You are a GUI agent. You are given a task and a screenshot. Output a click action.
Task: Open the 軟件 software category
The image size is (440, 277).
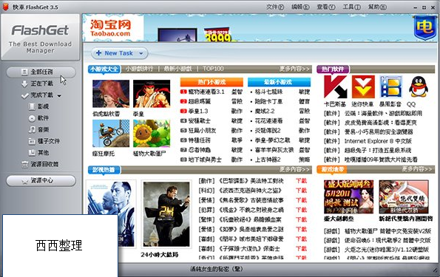[39, 118]
